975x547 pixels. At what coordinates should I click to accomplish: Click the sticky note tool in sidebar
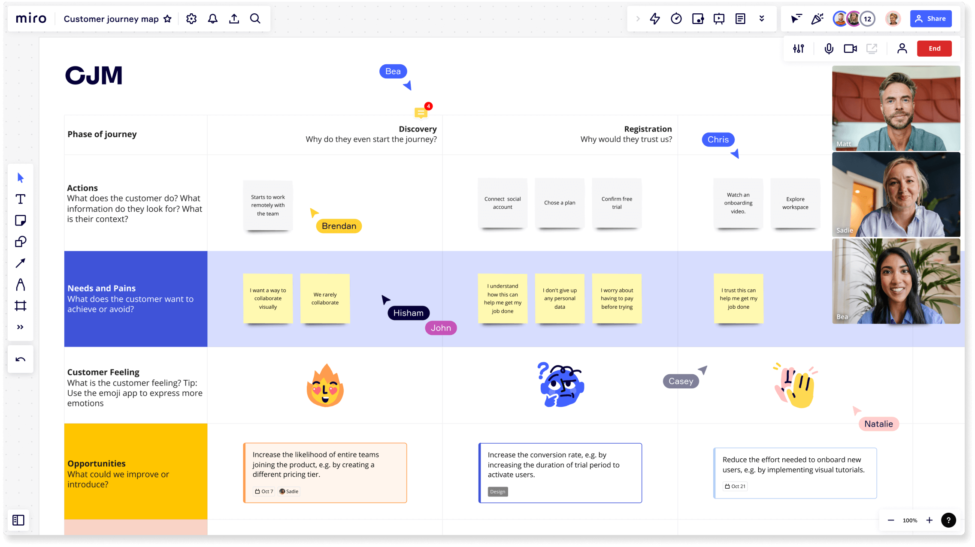19,220
